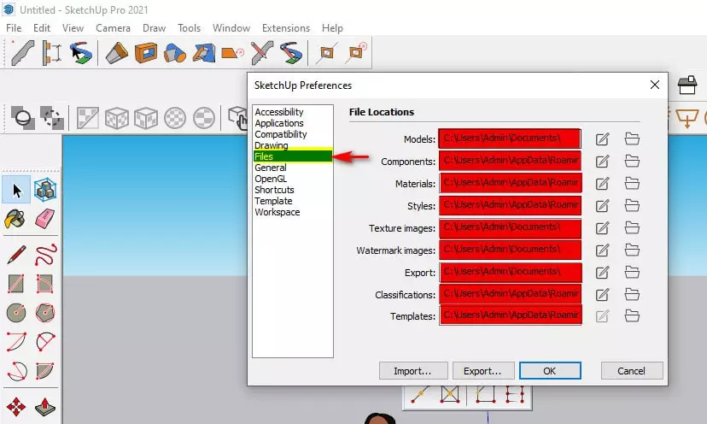Open folder browser for Templates location

[632, 316]
